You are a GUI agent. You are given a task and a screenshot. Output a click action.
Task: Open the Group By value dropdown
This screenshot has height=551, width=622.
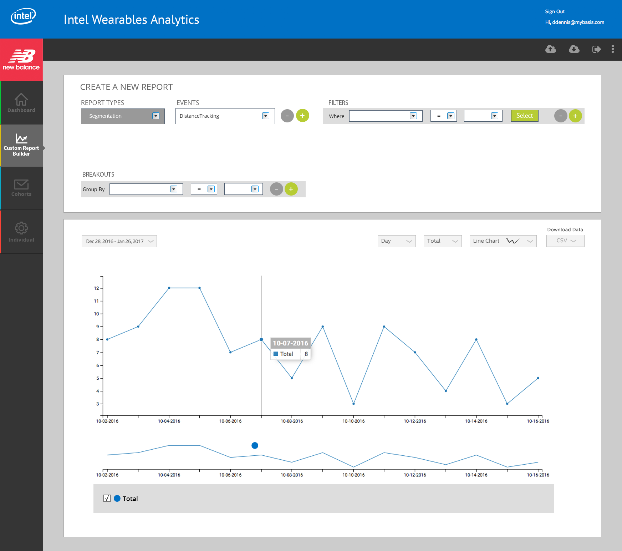244,189
